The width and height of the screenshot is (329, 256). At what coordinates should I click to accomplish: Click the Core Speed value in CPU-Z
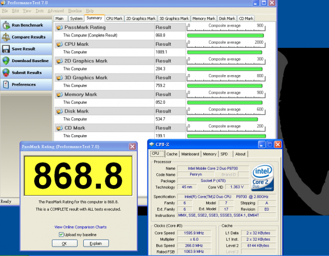click(x=194, y=233)
